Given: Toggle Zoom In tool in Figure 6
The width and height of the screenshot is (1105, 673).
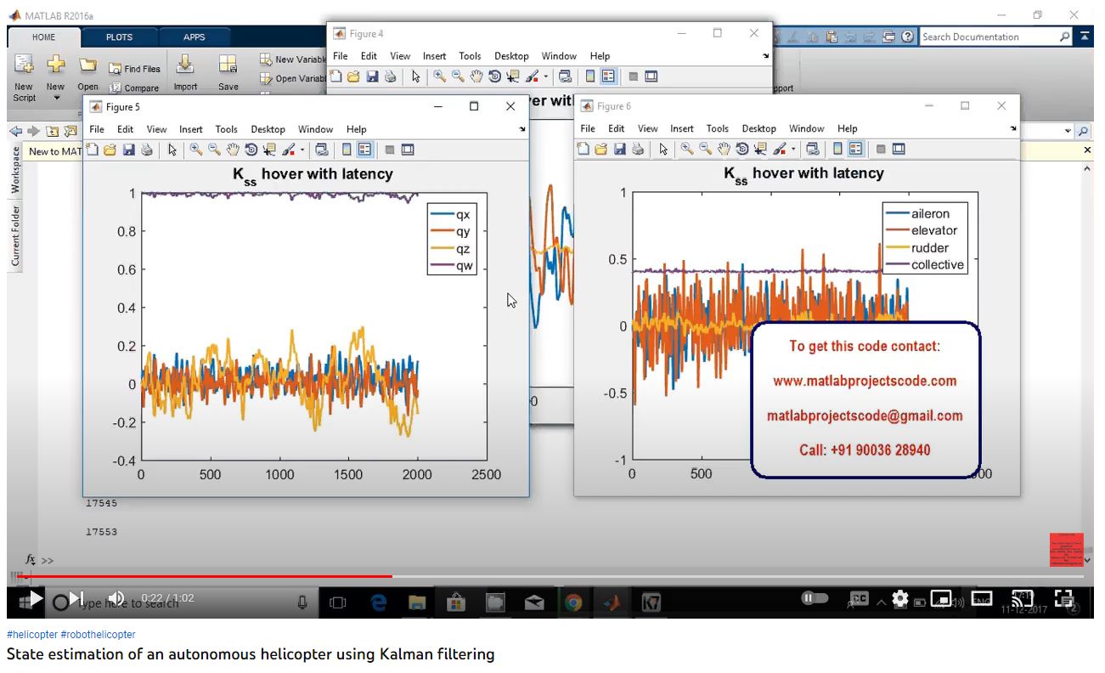Looking at the screenshot, I should pos(687,150).
